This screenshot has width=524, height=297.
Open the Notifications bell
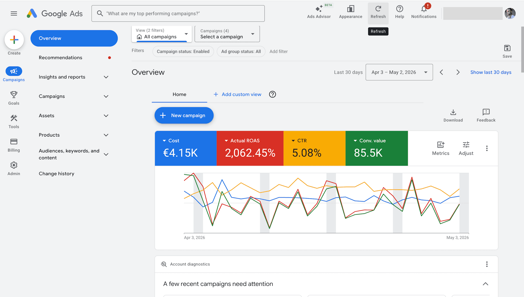point(424,12)
